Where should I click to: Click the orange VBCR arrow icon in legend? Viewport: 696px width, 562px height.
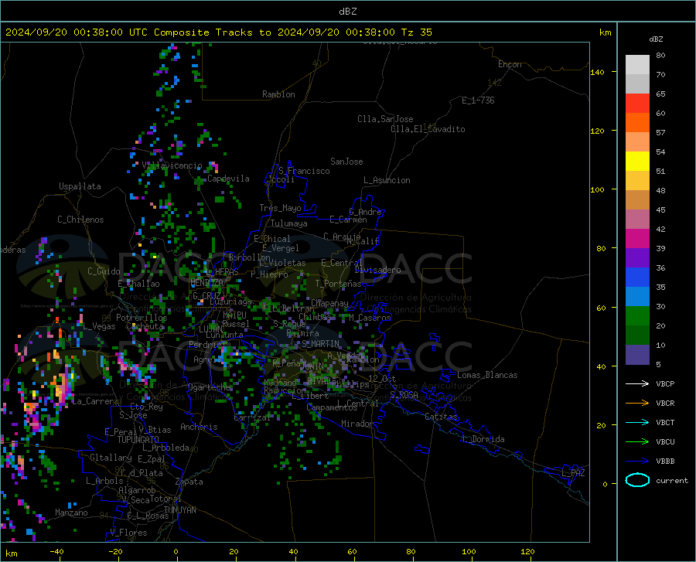[637, 404]
